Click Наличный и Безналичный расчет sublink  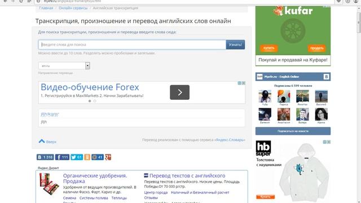coord(200,192)
